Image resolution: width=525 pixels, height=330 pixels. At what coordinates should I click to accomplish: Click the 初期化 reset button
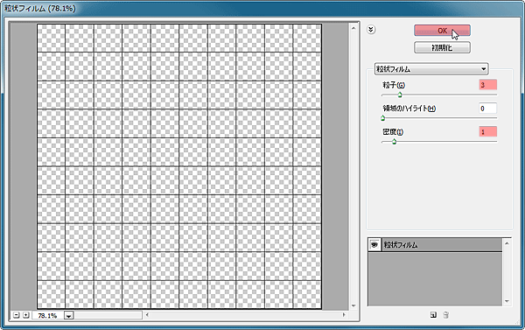pos(442,47)
